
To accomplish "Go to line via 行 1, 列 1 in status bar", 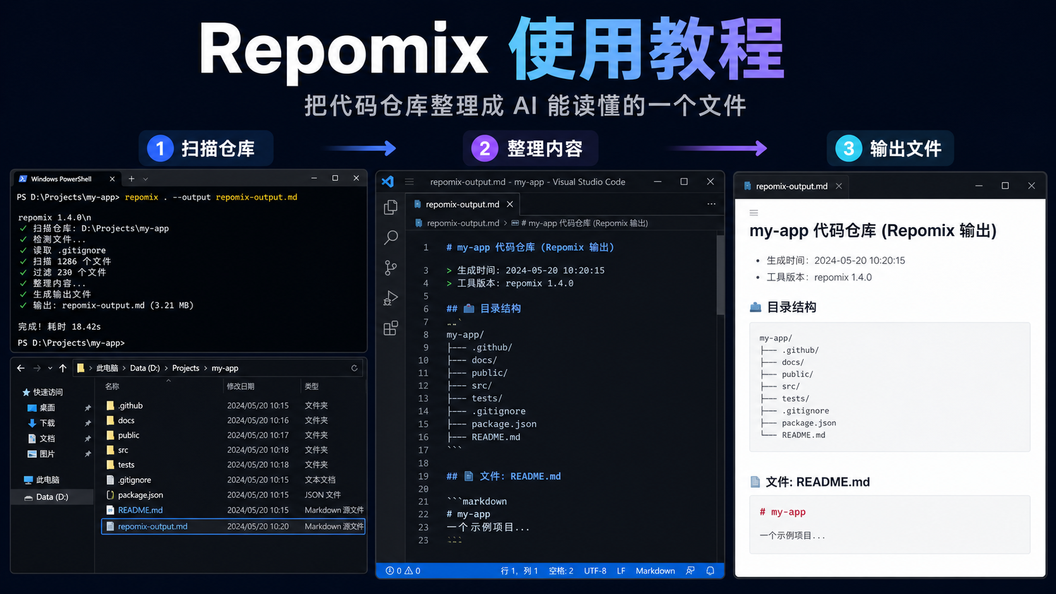I will click(x=519, y=571).
